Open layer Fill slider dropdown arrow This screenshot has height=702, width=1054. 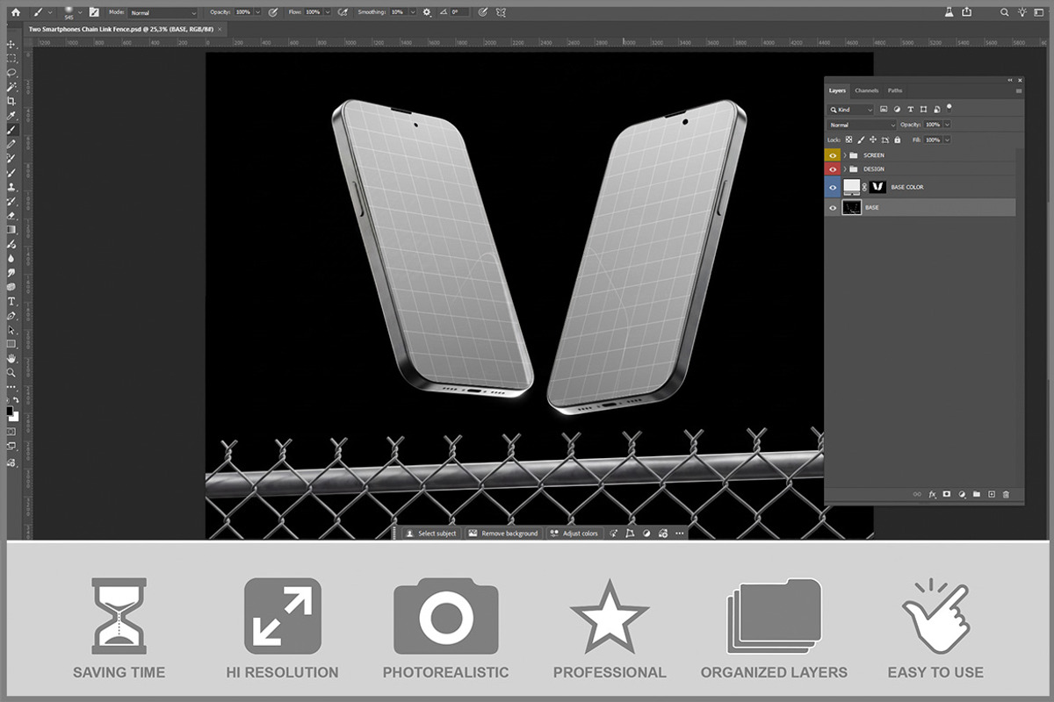(947, 140)
